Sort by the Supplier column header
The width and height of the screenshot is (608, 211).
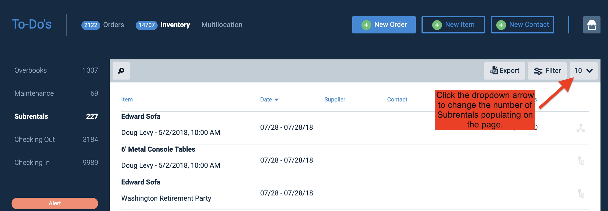tap(335, 99)
